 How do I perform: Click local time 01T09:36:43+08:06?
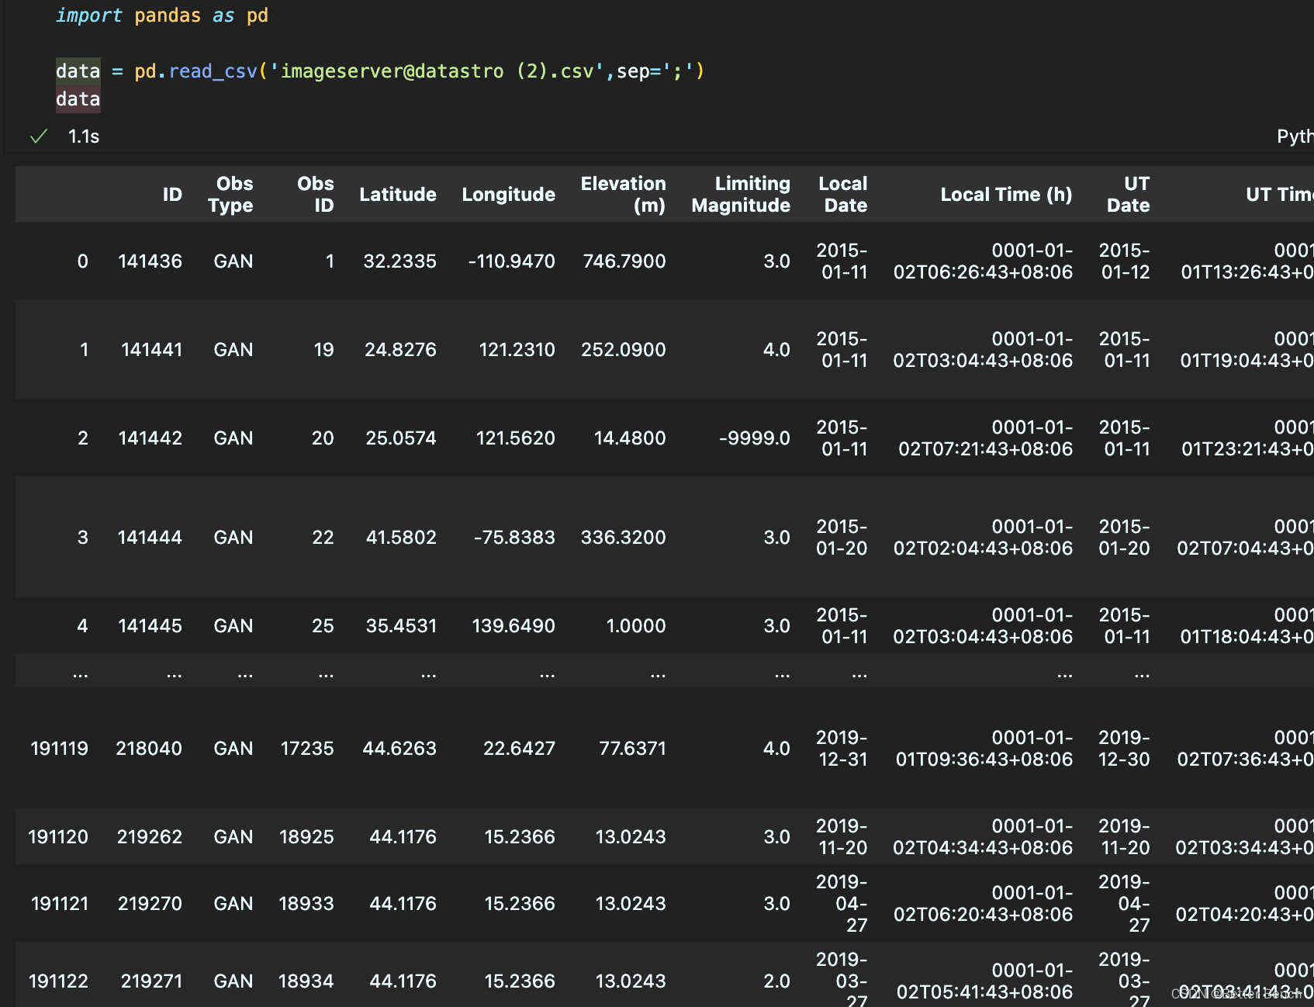984,760
